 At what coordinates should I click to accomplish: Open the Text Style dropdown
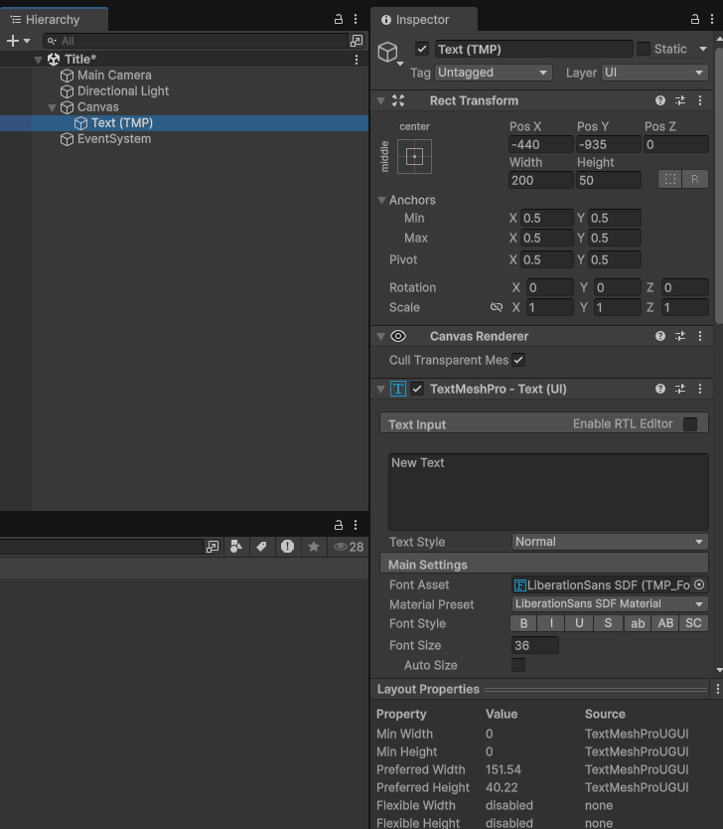point(609,542)
